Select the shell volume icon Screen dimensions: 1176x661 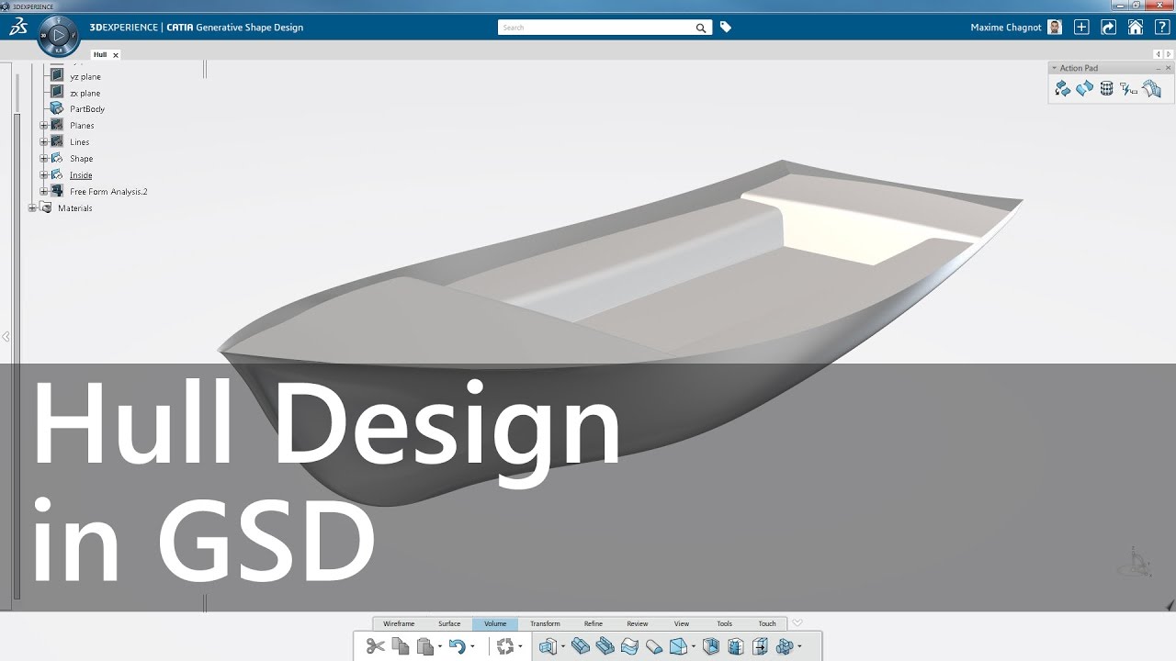(x=710, y=646)
